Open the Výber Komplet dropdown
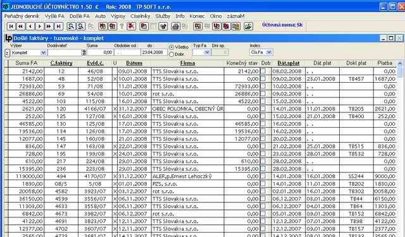The height and width of the screenshot is (237, 405). coord(43,52)
